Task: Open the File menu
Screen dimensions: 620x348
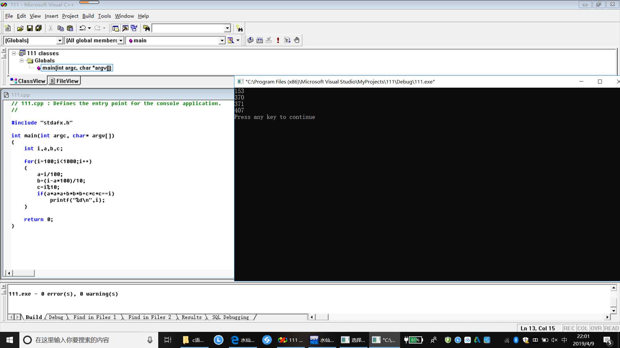Action: 9,16
